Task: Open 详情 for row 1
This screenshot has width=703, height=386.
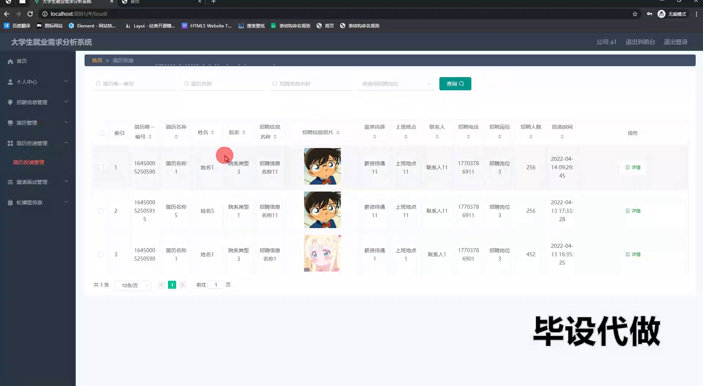Action: tap(633, 167)
